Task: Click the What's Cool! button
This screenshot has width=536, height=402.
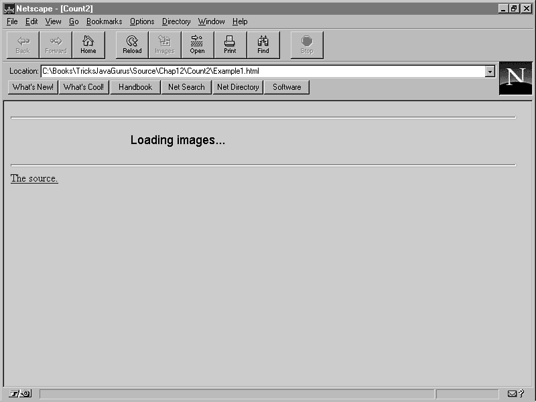Action: pos(84,87)
